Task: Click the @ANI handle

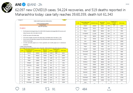Action: tap(31, 5)
